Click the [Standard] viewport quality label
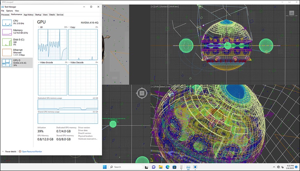Image resolution: width=300 pixels, height=171 pixels. [x=164, y=7]
